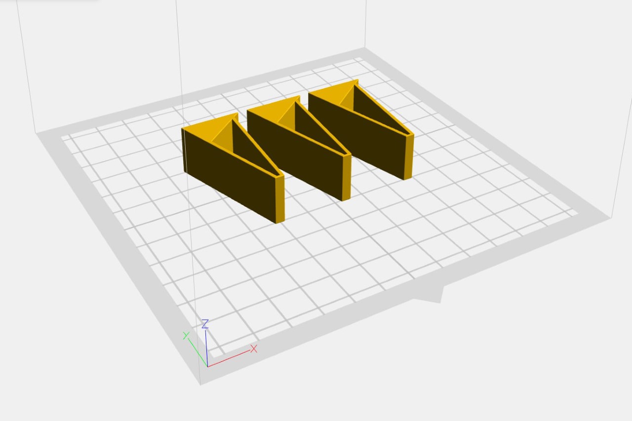632x421 pixels.
Task: Click the green Y axis label
Action: pyautogui.click(x=186, y=336)
